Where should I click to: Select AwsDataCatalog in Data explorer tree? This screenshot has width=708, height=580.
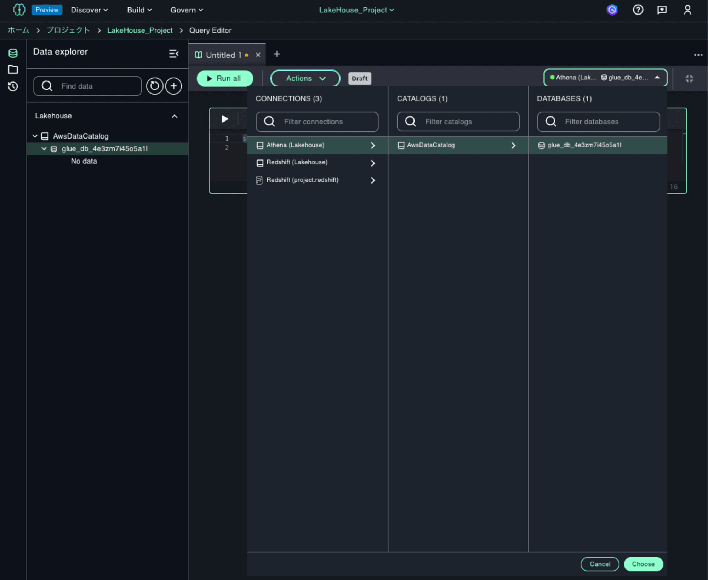click(x=81, y=136)
